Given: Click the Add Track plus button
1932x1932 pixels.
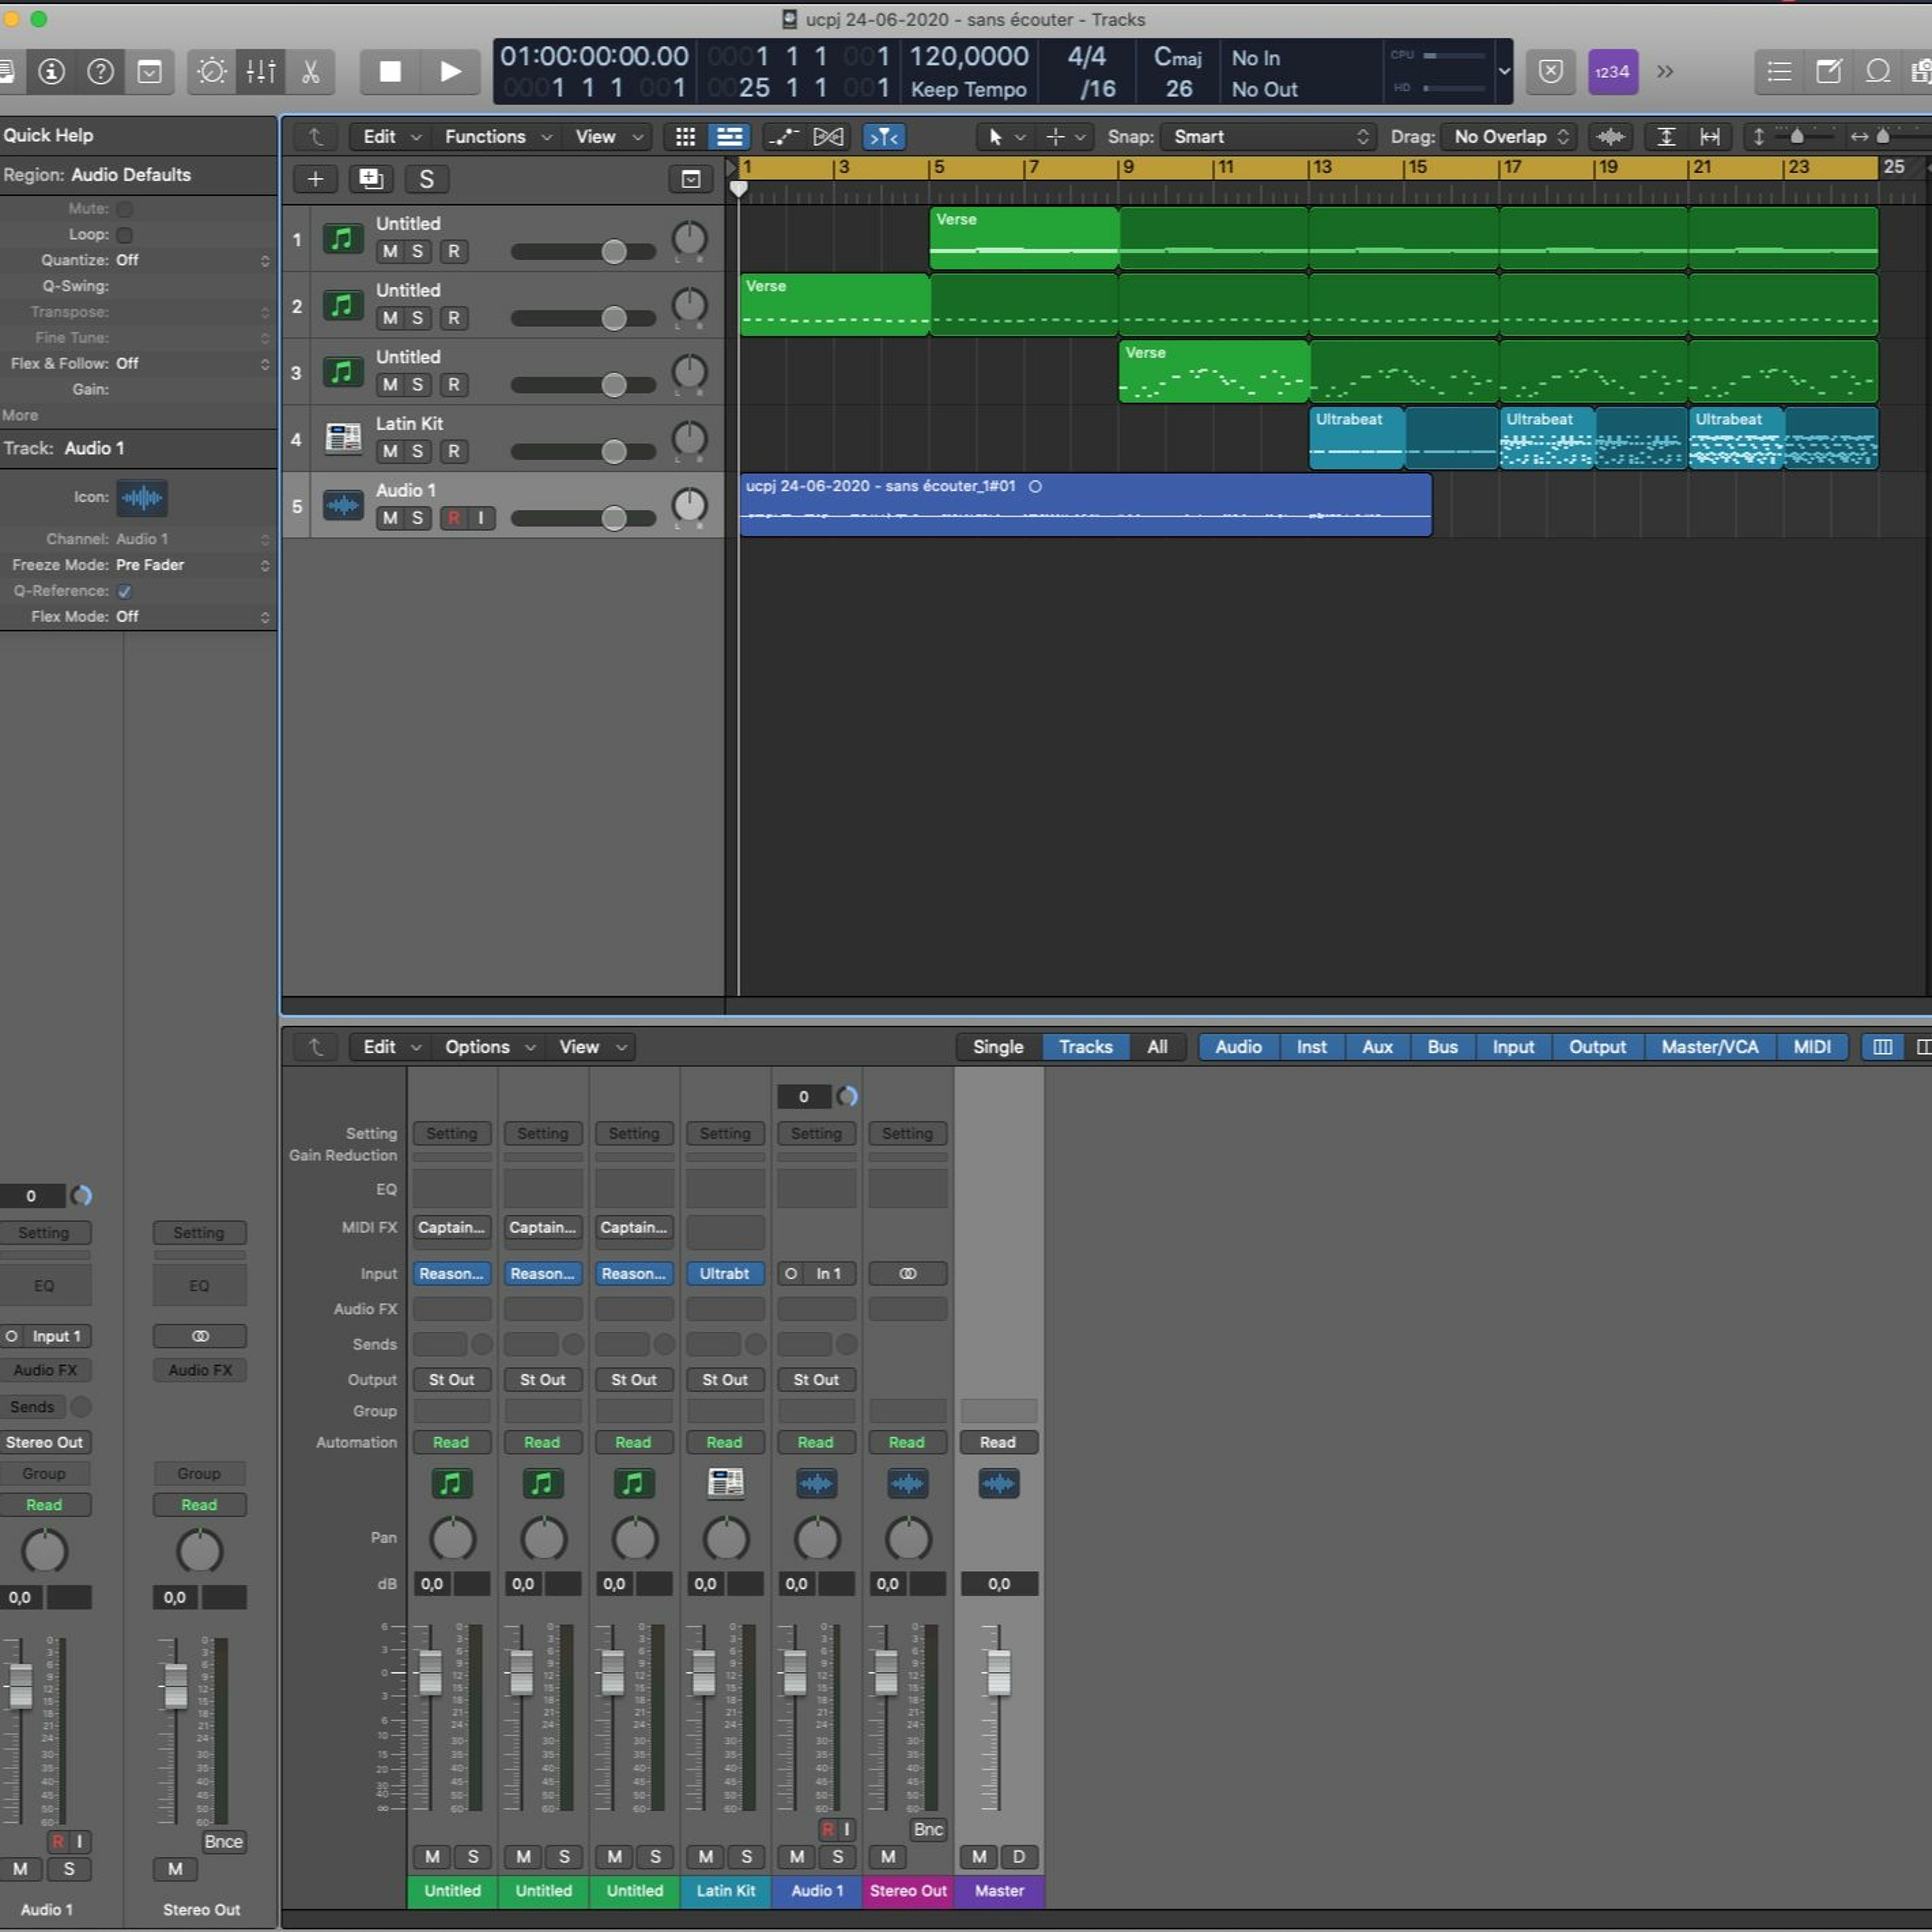Looking at the screenshot, I should point(315,179).
